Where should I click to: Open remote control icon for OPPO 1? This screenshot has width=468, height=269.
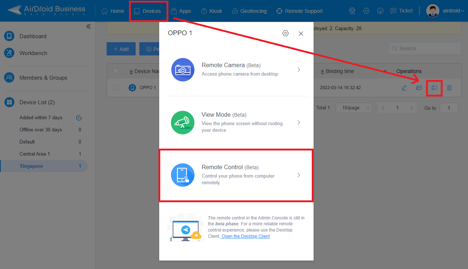click(x=434, y=88)
